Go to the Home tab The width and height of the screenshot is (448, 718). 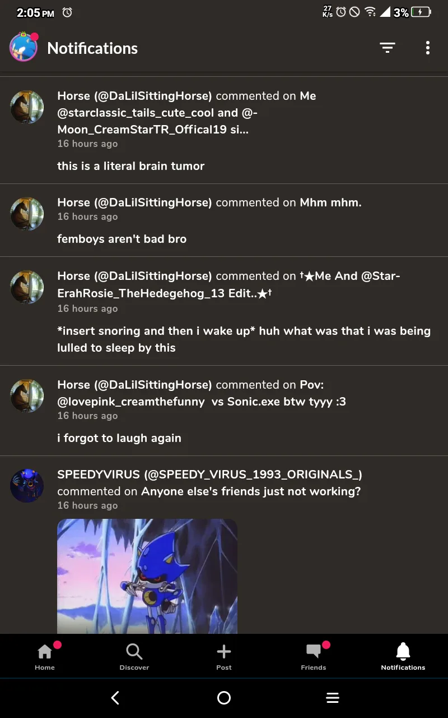(45, 657)
